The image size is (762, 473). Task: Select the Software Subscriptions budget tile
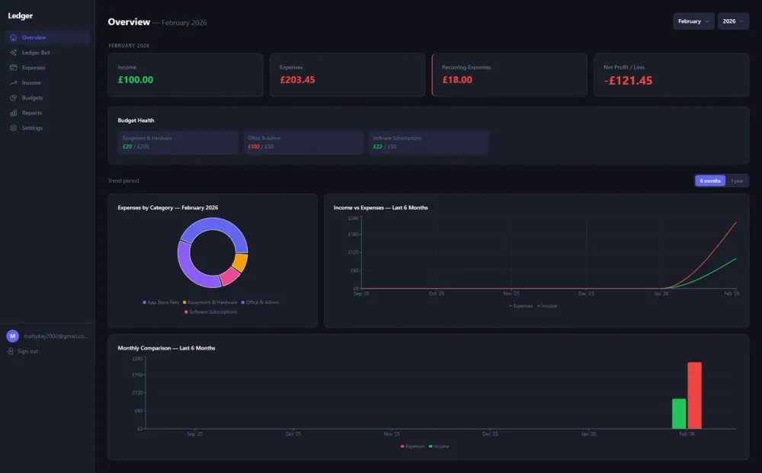point(428,142)
